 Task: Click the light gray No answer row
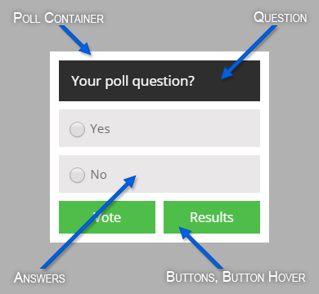[x=159, y=174]
